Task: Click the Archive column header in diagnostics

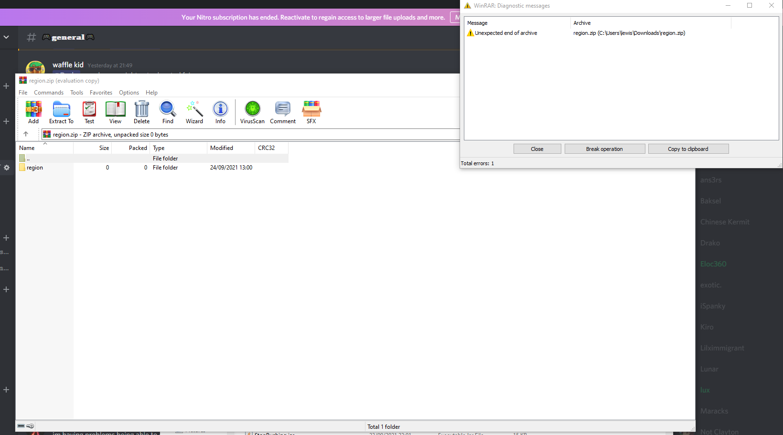Action: point(651,23)
